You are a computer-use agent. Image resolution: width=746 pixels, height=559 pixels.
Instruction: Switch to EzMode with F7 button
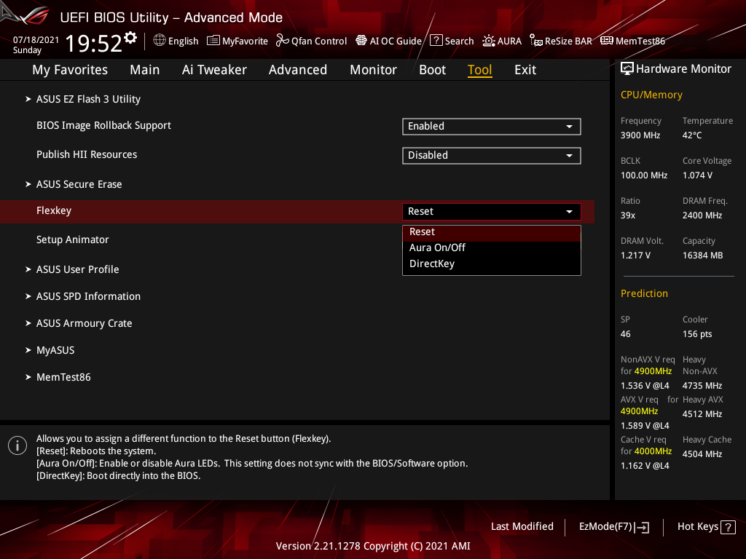click(613, 526)
